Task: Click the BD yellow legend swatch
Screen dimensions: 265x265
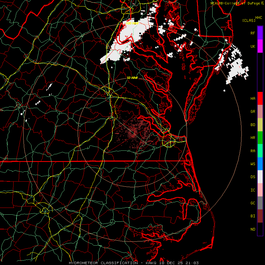Action: [x=260, y=125]
